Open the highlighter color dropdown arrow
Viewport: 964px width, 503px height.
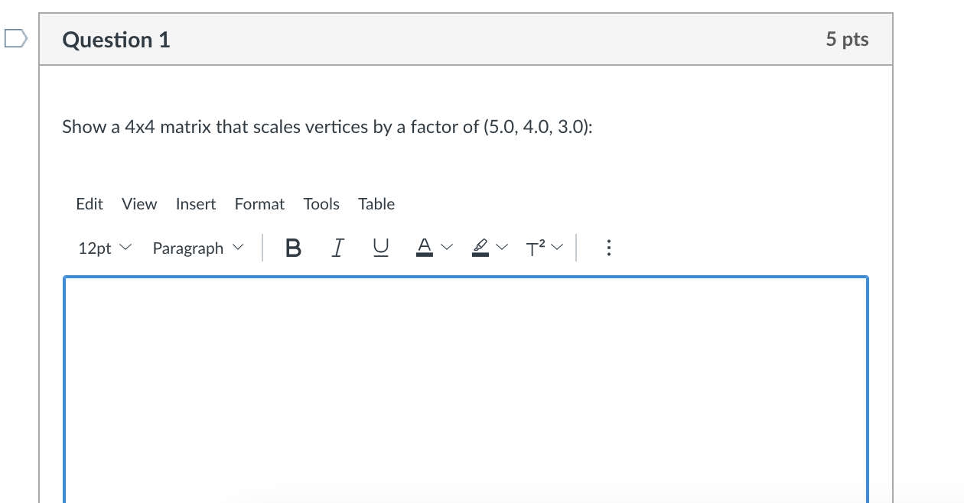[503, 247]
